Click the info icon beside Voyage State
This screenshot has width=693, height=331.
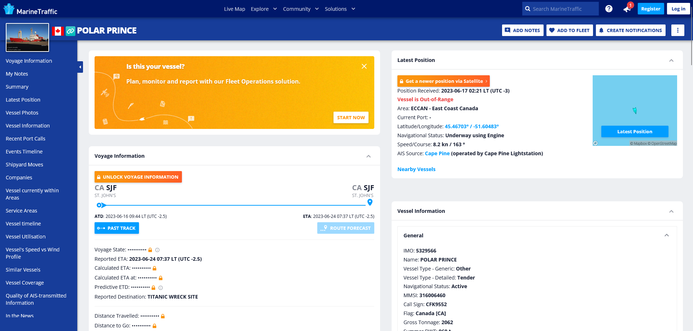[x=157, y=250]
